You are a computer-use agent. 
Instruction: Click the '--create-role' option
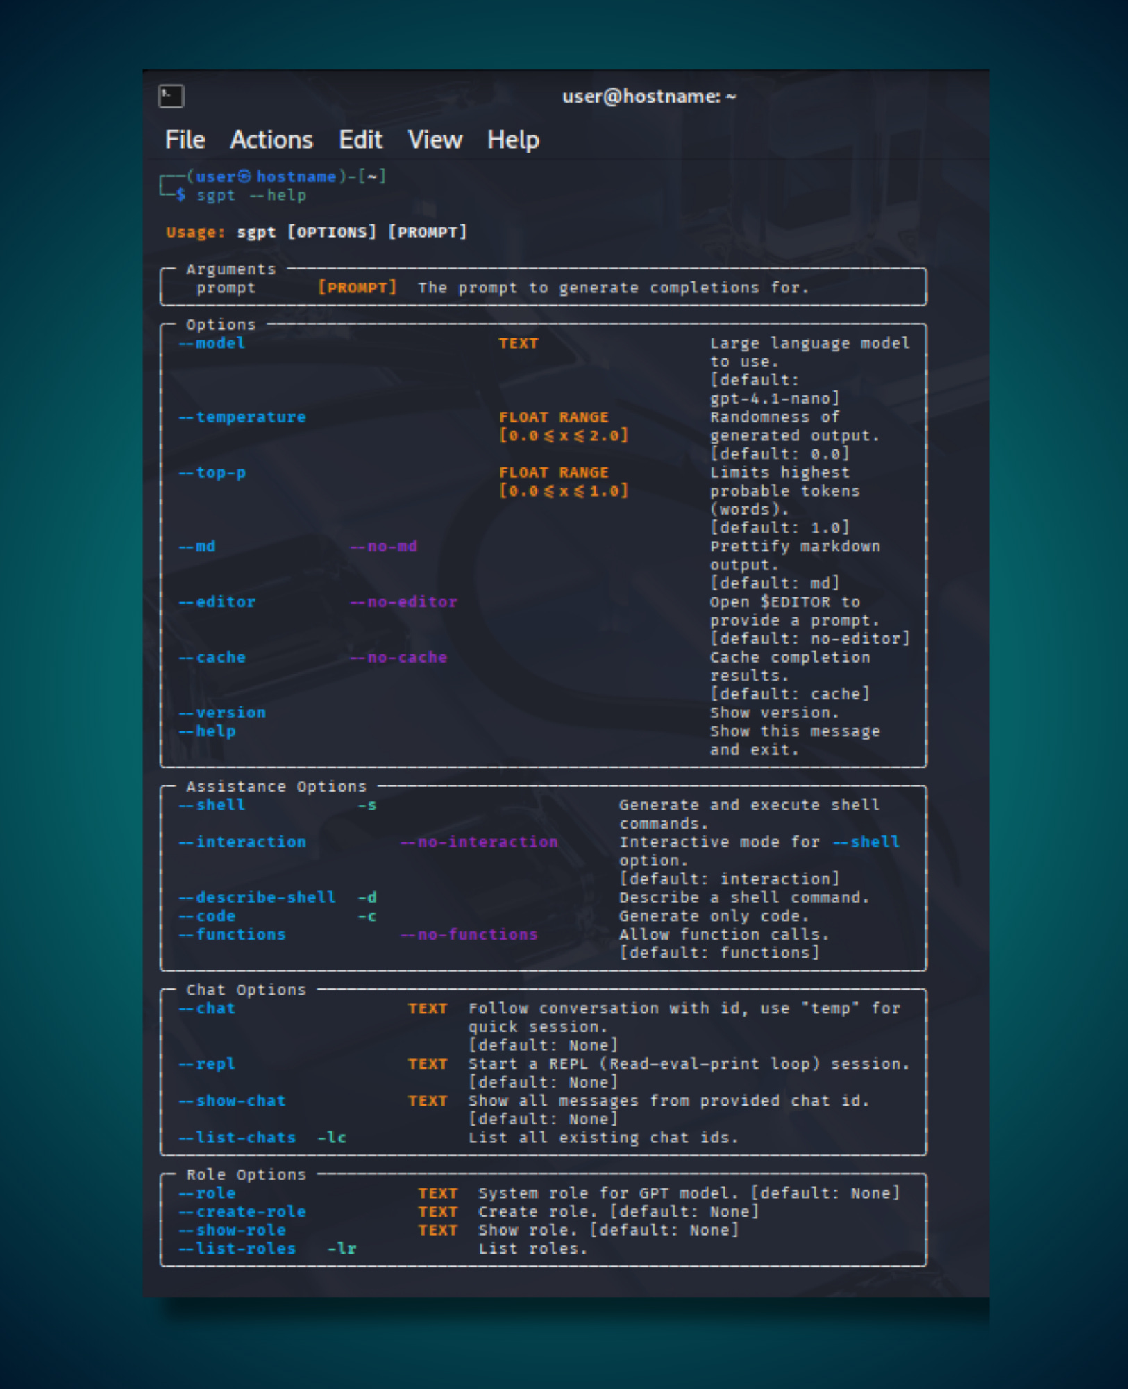(242, 1212)
